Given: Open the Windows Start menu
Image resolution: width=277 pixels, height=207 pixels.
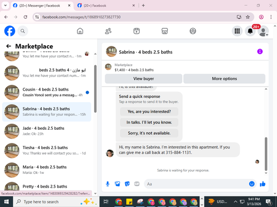Looking at the screenshot, I should [x=7, y=201].
